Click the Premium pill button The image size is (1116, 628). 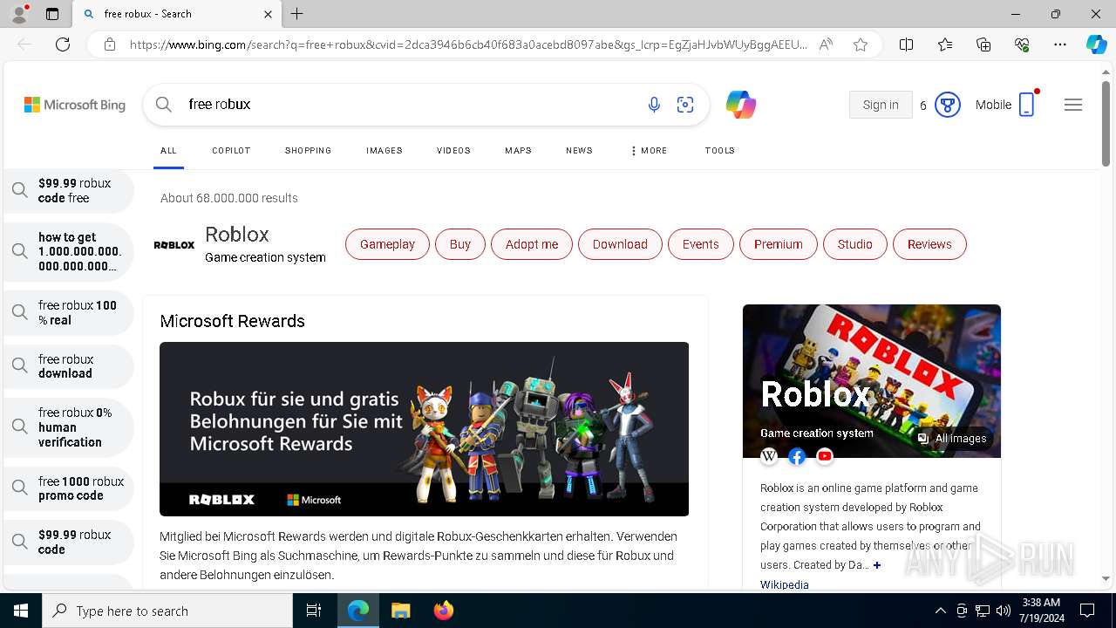click(779, 244)
